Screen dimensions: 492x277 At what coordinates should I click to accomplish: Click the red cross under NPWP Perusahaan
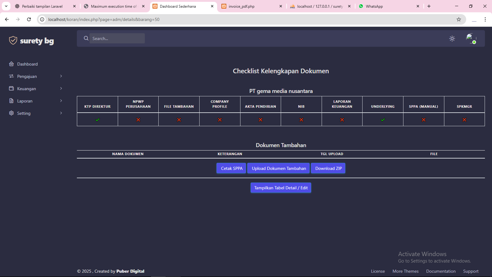(x=138, y=120)
